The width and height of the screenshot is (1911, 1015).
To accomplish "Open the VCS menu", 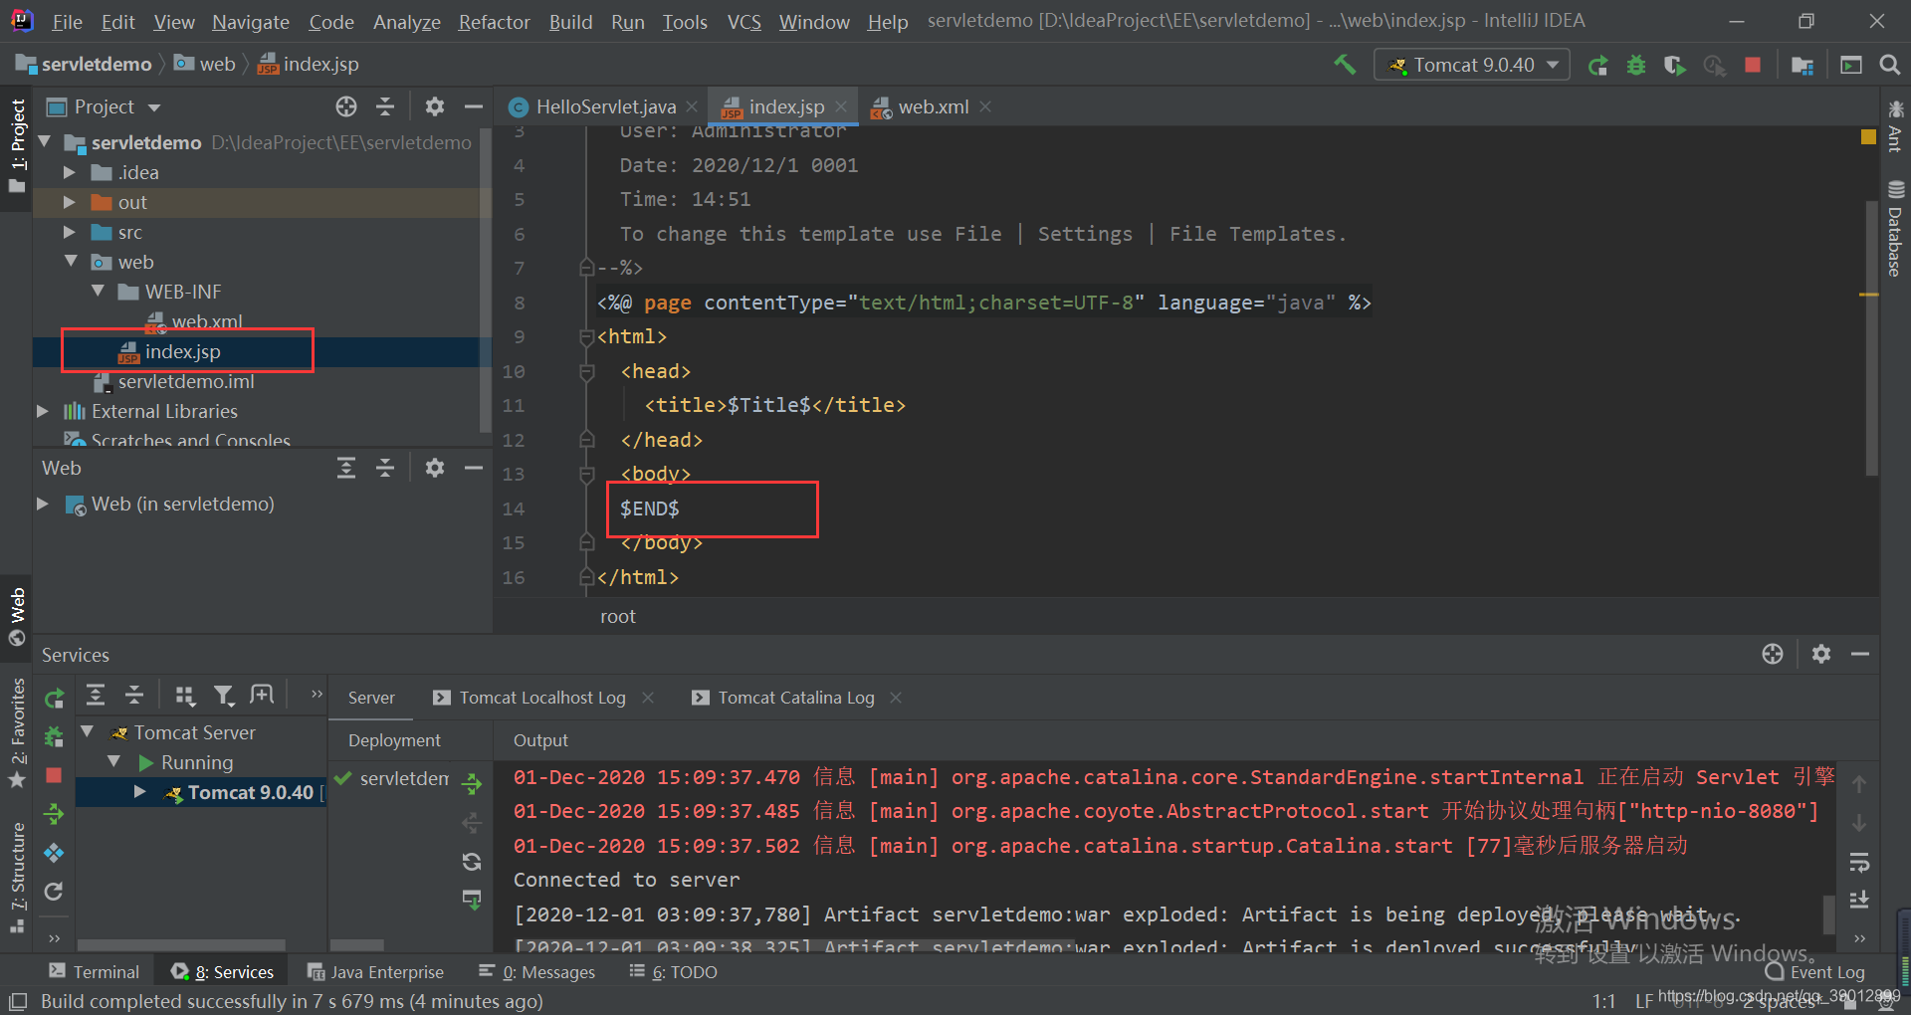I will [x=743, y=21].
